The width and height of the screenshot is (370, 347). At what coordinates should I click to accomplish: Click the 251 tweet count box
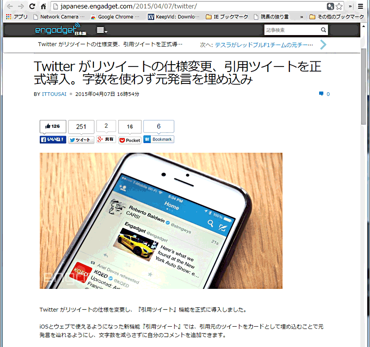click(81, 126)
